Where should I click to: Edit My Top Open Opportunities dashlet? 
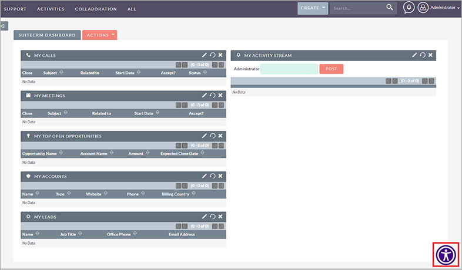pyautogui.click(x=204, y=136)
